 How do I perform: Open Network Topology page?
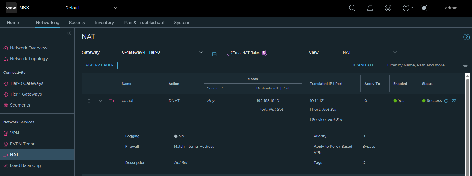tap(29, 59)
